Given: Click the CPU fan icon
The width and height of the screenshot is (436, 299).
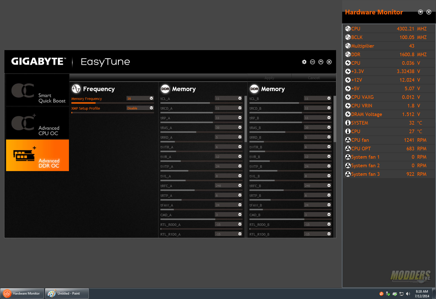Looking at the screenshot, I should click(x=348, y=140).
